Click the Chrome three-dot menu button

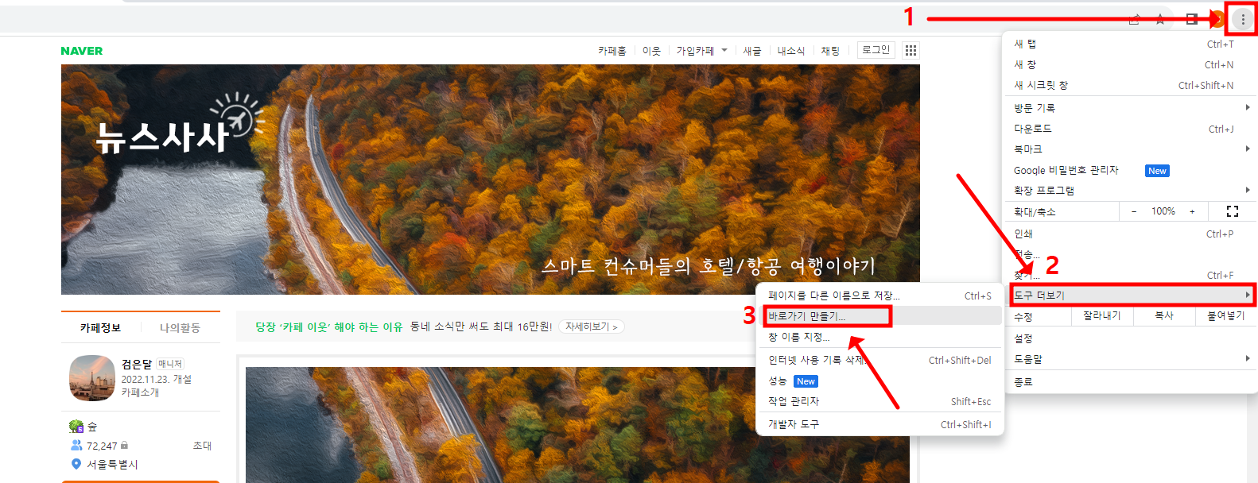click(x=1243, y=19)
